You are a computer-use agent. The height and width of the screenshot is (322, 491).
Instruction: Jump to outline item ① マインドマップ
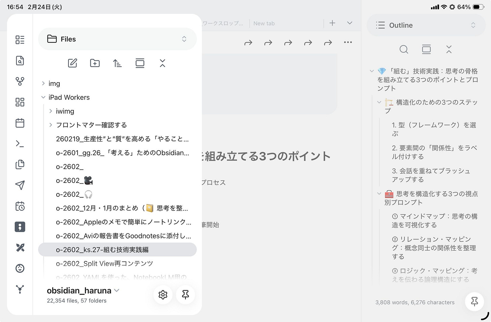[434, 221]
